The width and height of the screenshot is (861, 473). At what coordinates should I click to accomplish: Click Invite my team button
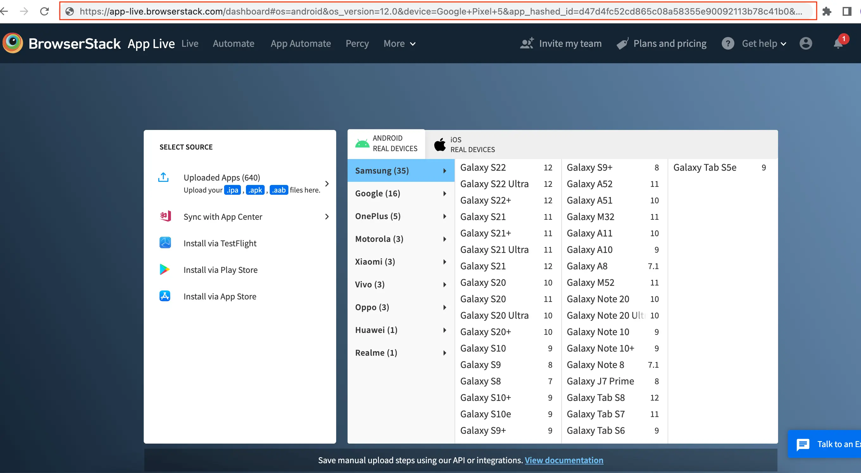561,44
